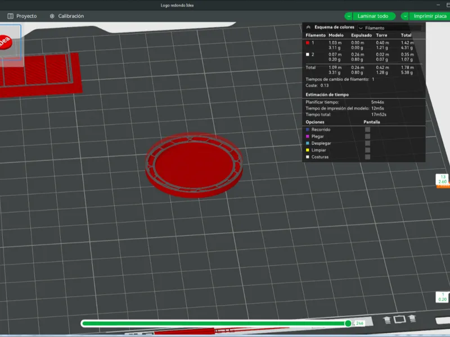
Task: Click the yellow Limpiar color square
Action: click(x=308, y=150)
